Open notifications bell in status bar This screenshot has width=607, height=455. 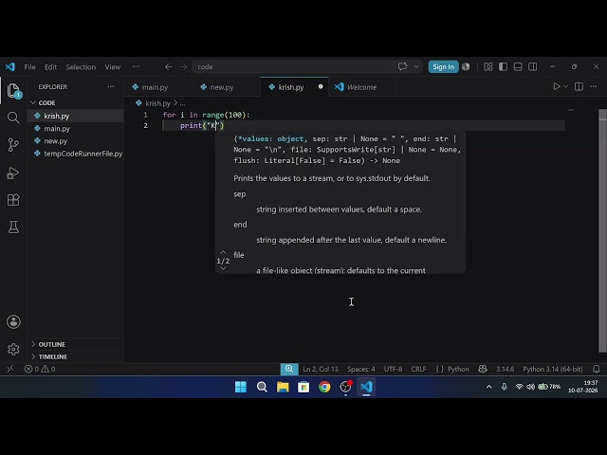click(597, 369)
